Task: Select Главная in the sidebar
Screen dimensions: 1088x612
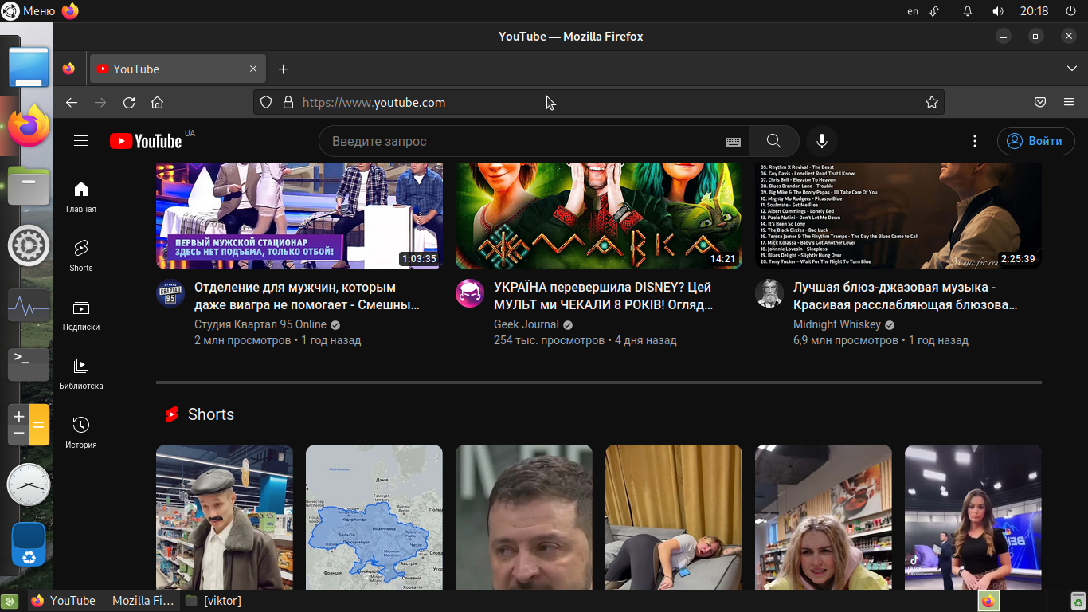Action: click(x=80, y=196)
